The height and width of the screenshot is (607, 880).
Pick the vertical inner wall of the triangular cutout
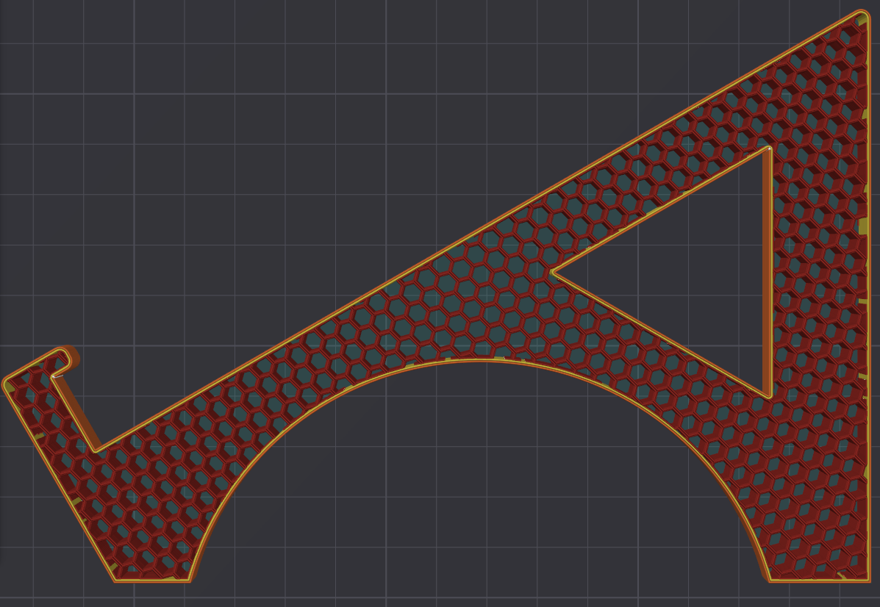tap(768, 272)
